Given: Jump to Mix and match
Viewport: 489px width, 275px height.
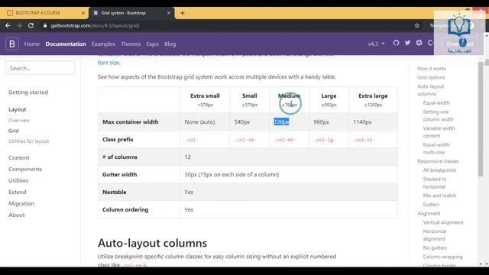Looking at the screenshot, I should 439,196.
